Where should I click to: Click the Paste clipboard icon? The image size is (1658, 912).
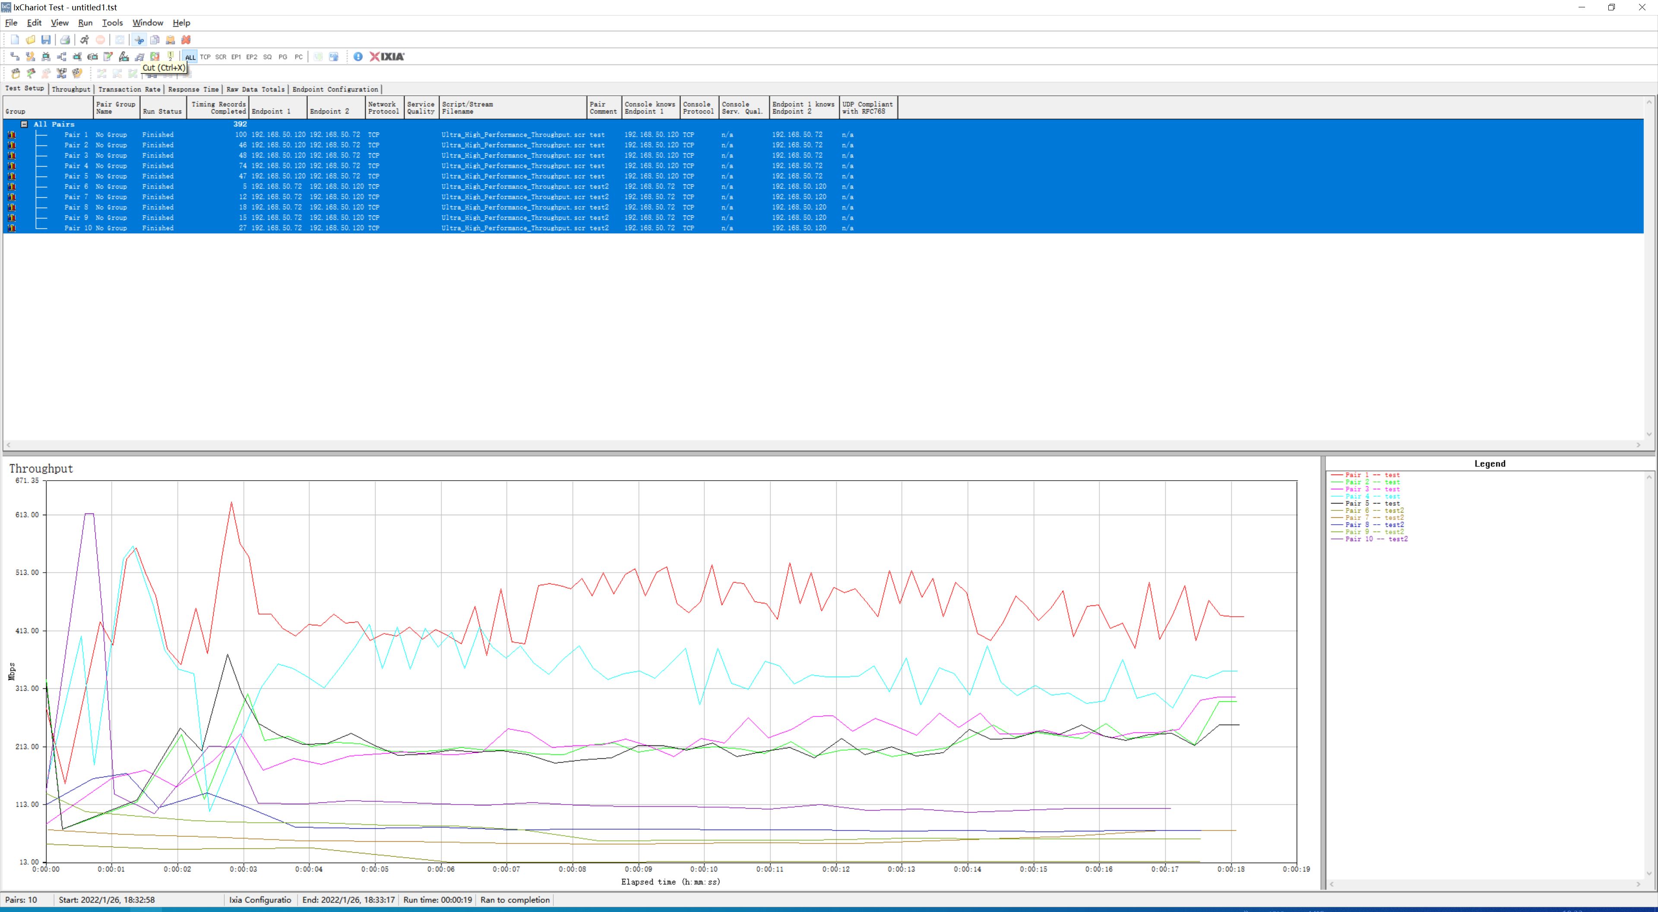(170, 40)
